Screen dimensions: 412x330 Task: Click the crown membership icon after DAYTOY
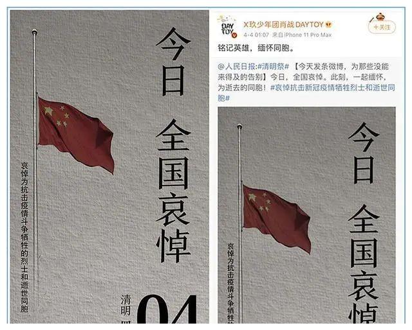329,24
